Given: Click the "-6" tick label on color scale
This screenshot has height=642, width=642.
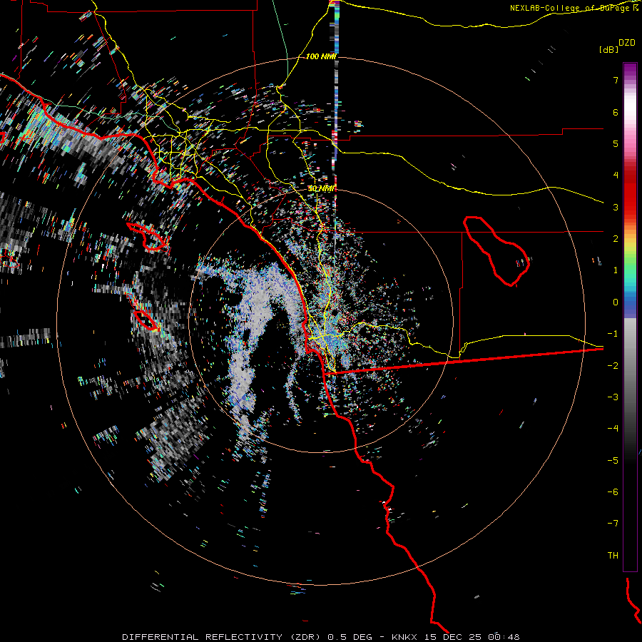Looking at the screenshot, I should 613,492.
